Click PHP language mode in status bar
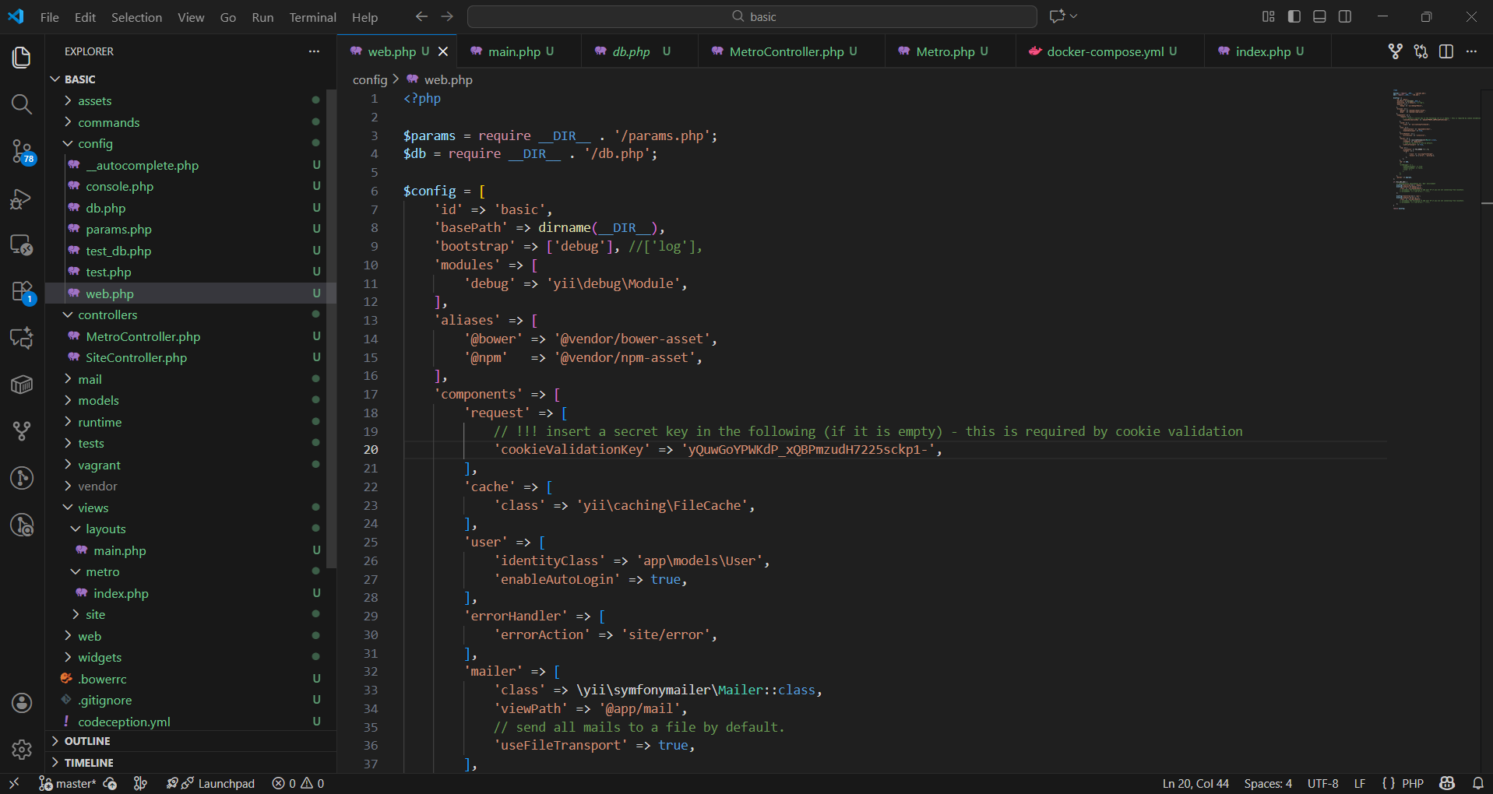 (1412, 783)
